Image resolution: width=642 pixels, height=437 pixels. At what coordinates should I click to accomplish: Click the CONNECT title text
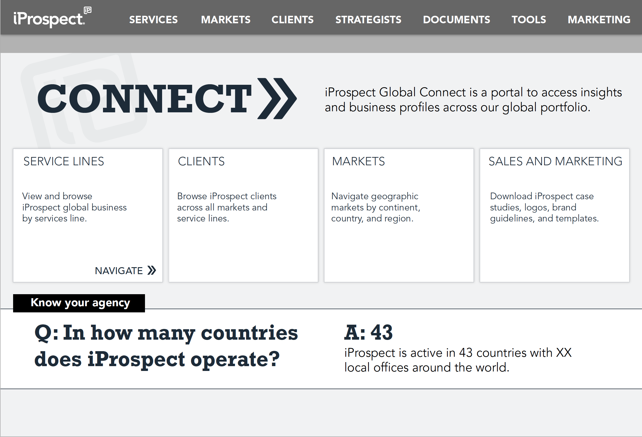click(x=144, y=99)
